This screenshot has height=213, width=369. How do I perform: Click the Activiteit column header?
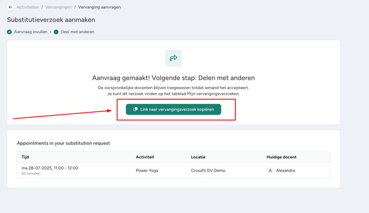[145, 157]
